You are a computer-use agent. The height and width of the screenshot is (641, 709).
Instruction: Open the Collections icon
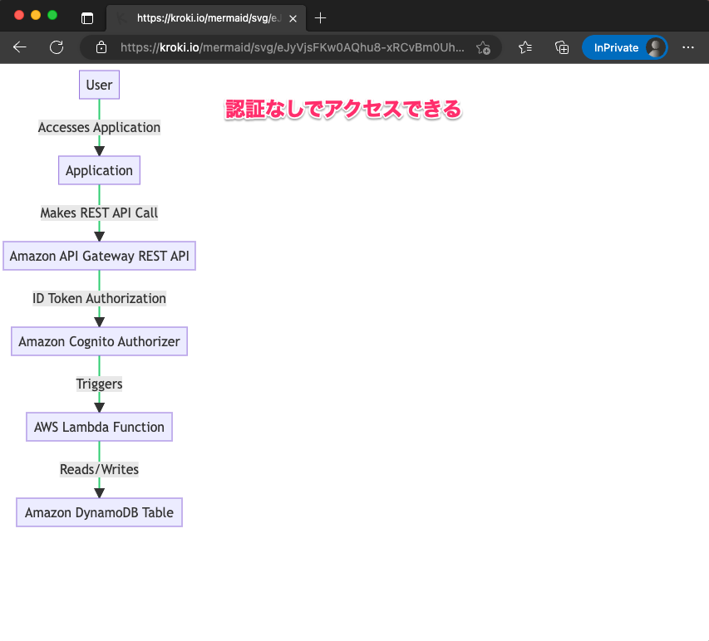coord(562,47)
